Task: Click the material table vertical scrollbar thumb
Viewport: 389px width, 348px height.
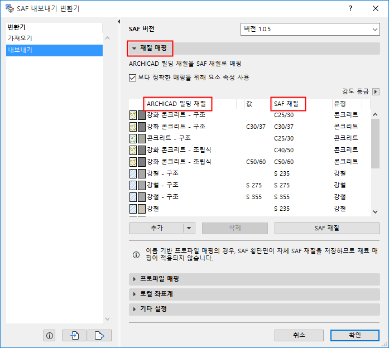Action: click(x=376, y=143)
